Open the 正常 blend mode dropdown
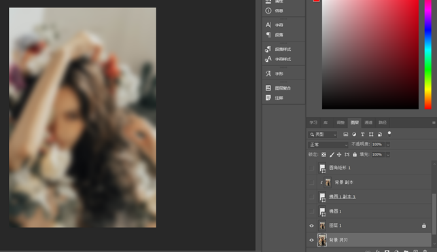 coord(328,145)
